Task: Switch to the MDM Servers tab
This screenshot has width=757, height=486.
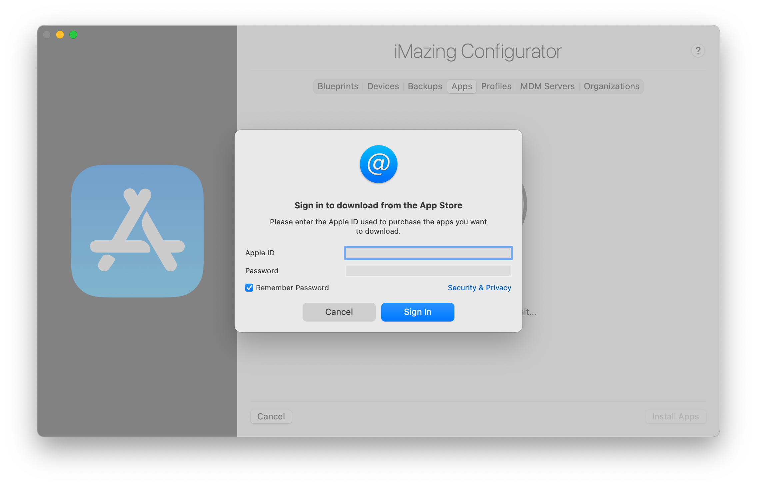Action: click(547, 86)
